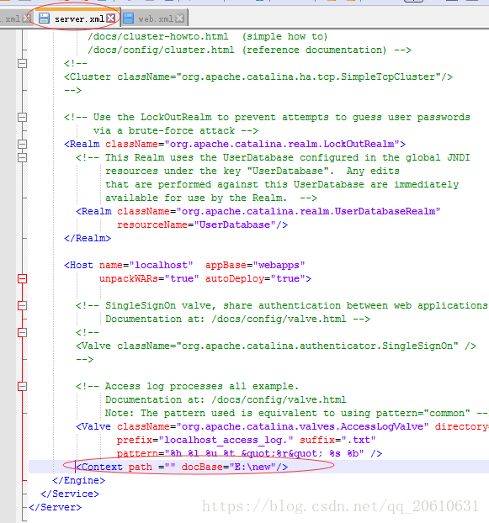Collapse the Access log comment fold
Image resolution: width=489 pixels, height=523 pixels.
click(22, 386)
